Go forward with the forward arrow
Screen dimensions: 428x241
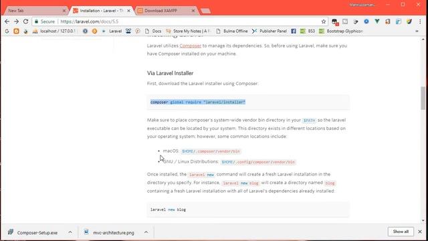coord(16,21)
